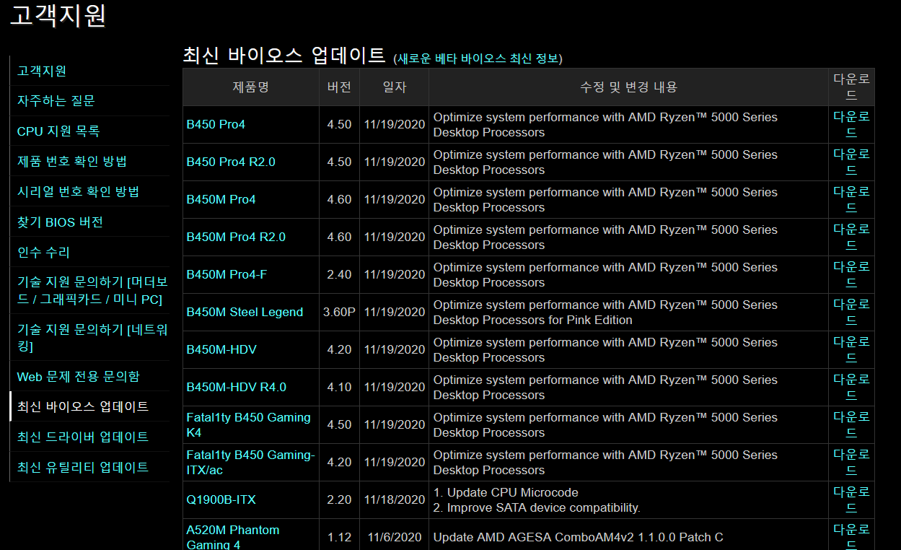Viewport: 901px width, 550px height.
Task: Click version 3.60P in Steel Legend row
Action: click(x=339, y=312)
